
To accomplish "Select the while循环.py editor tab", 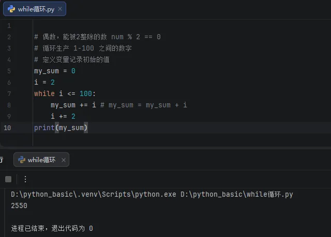I will coord(35,9).
